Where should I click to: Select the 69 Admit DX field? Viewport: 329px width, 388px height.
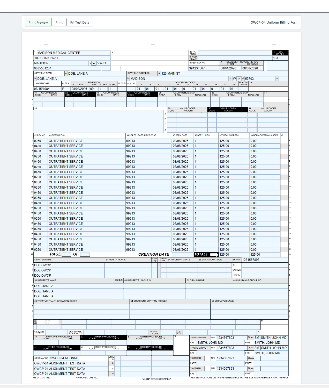click(56, 332)
